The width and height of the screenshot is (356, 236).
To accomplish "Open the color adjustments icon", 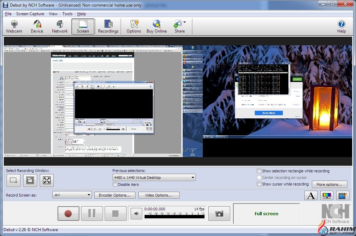I will (x=327, y=196).
